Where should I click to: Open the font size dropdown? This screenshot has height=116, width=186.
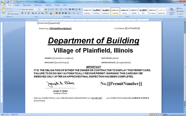point(43,10)
